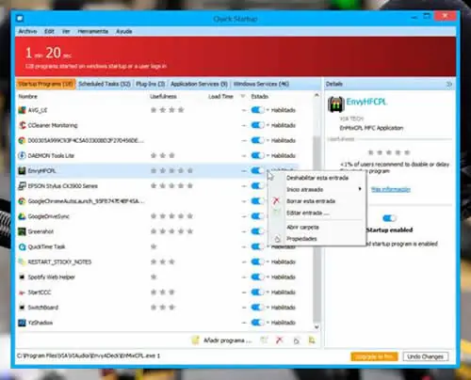Click the Chrome icon of the D00305A999 entry

[22, 140]
